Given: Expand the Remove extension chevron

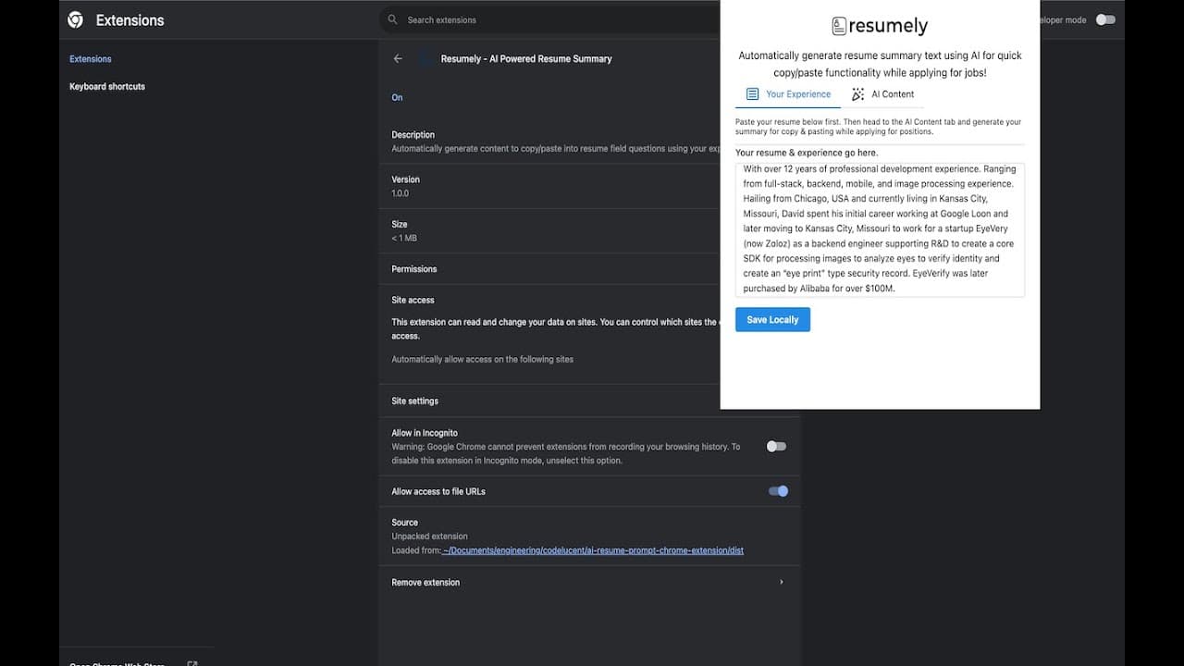Looking at the screenshot, I should 781,582.
